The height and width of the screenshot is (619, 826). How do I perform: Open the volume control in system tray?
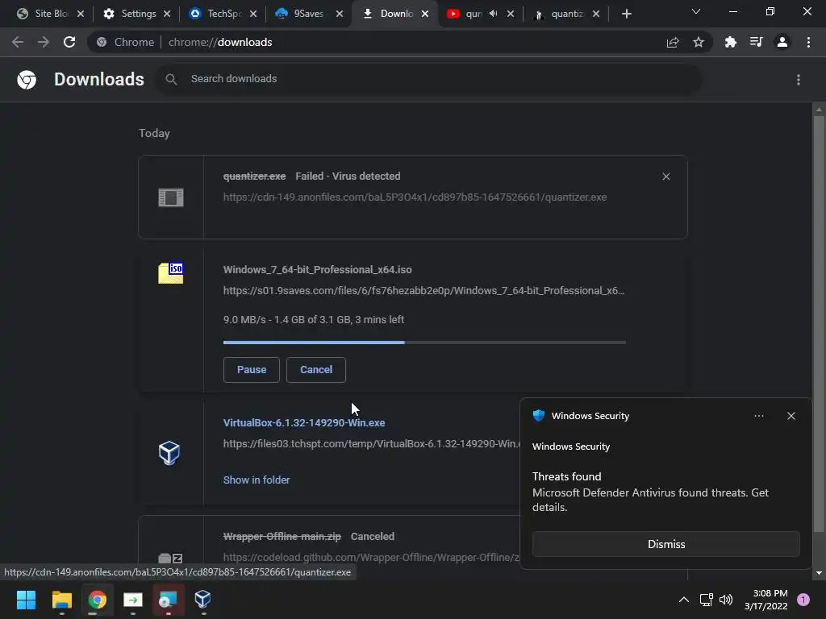click(726, 600)
